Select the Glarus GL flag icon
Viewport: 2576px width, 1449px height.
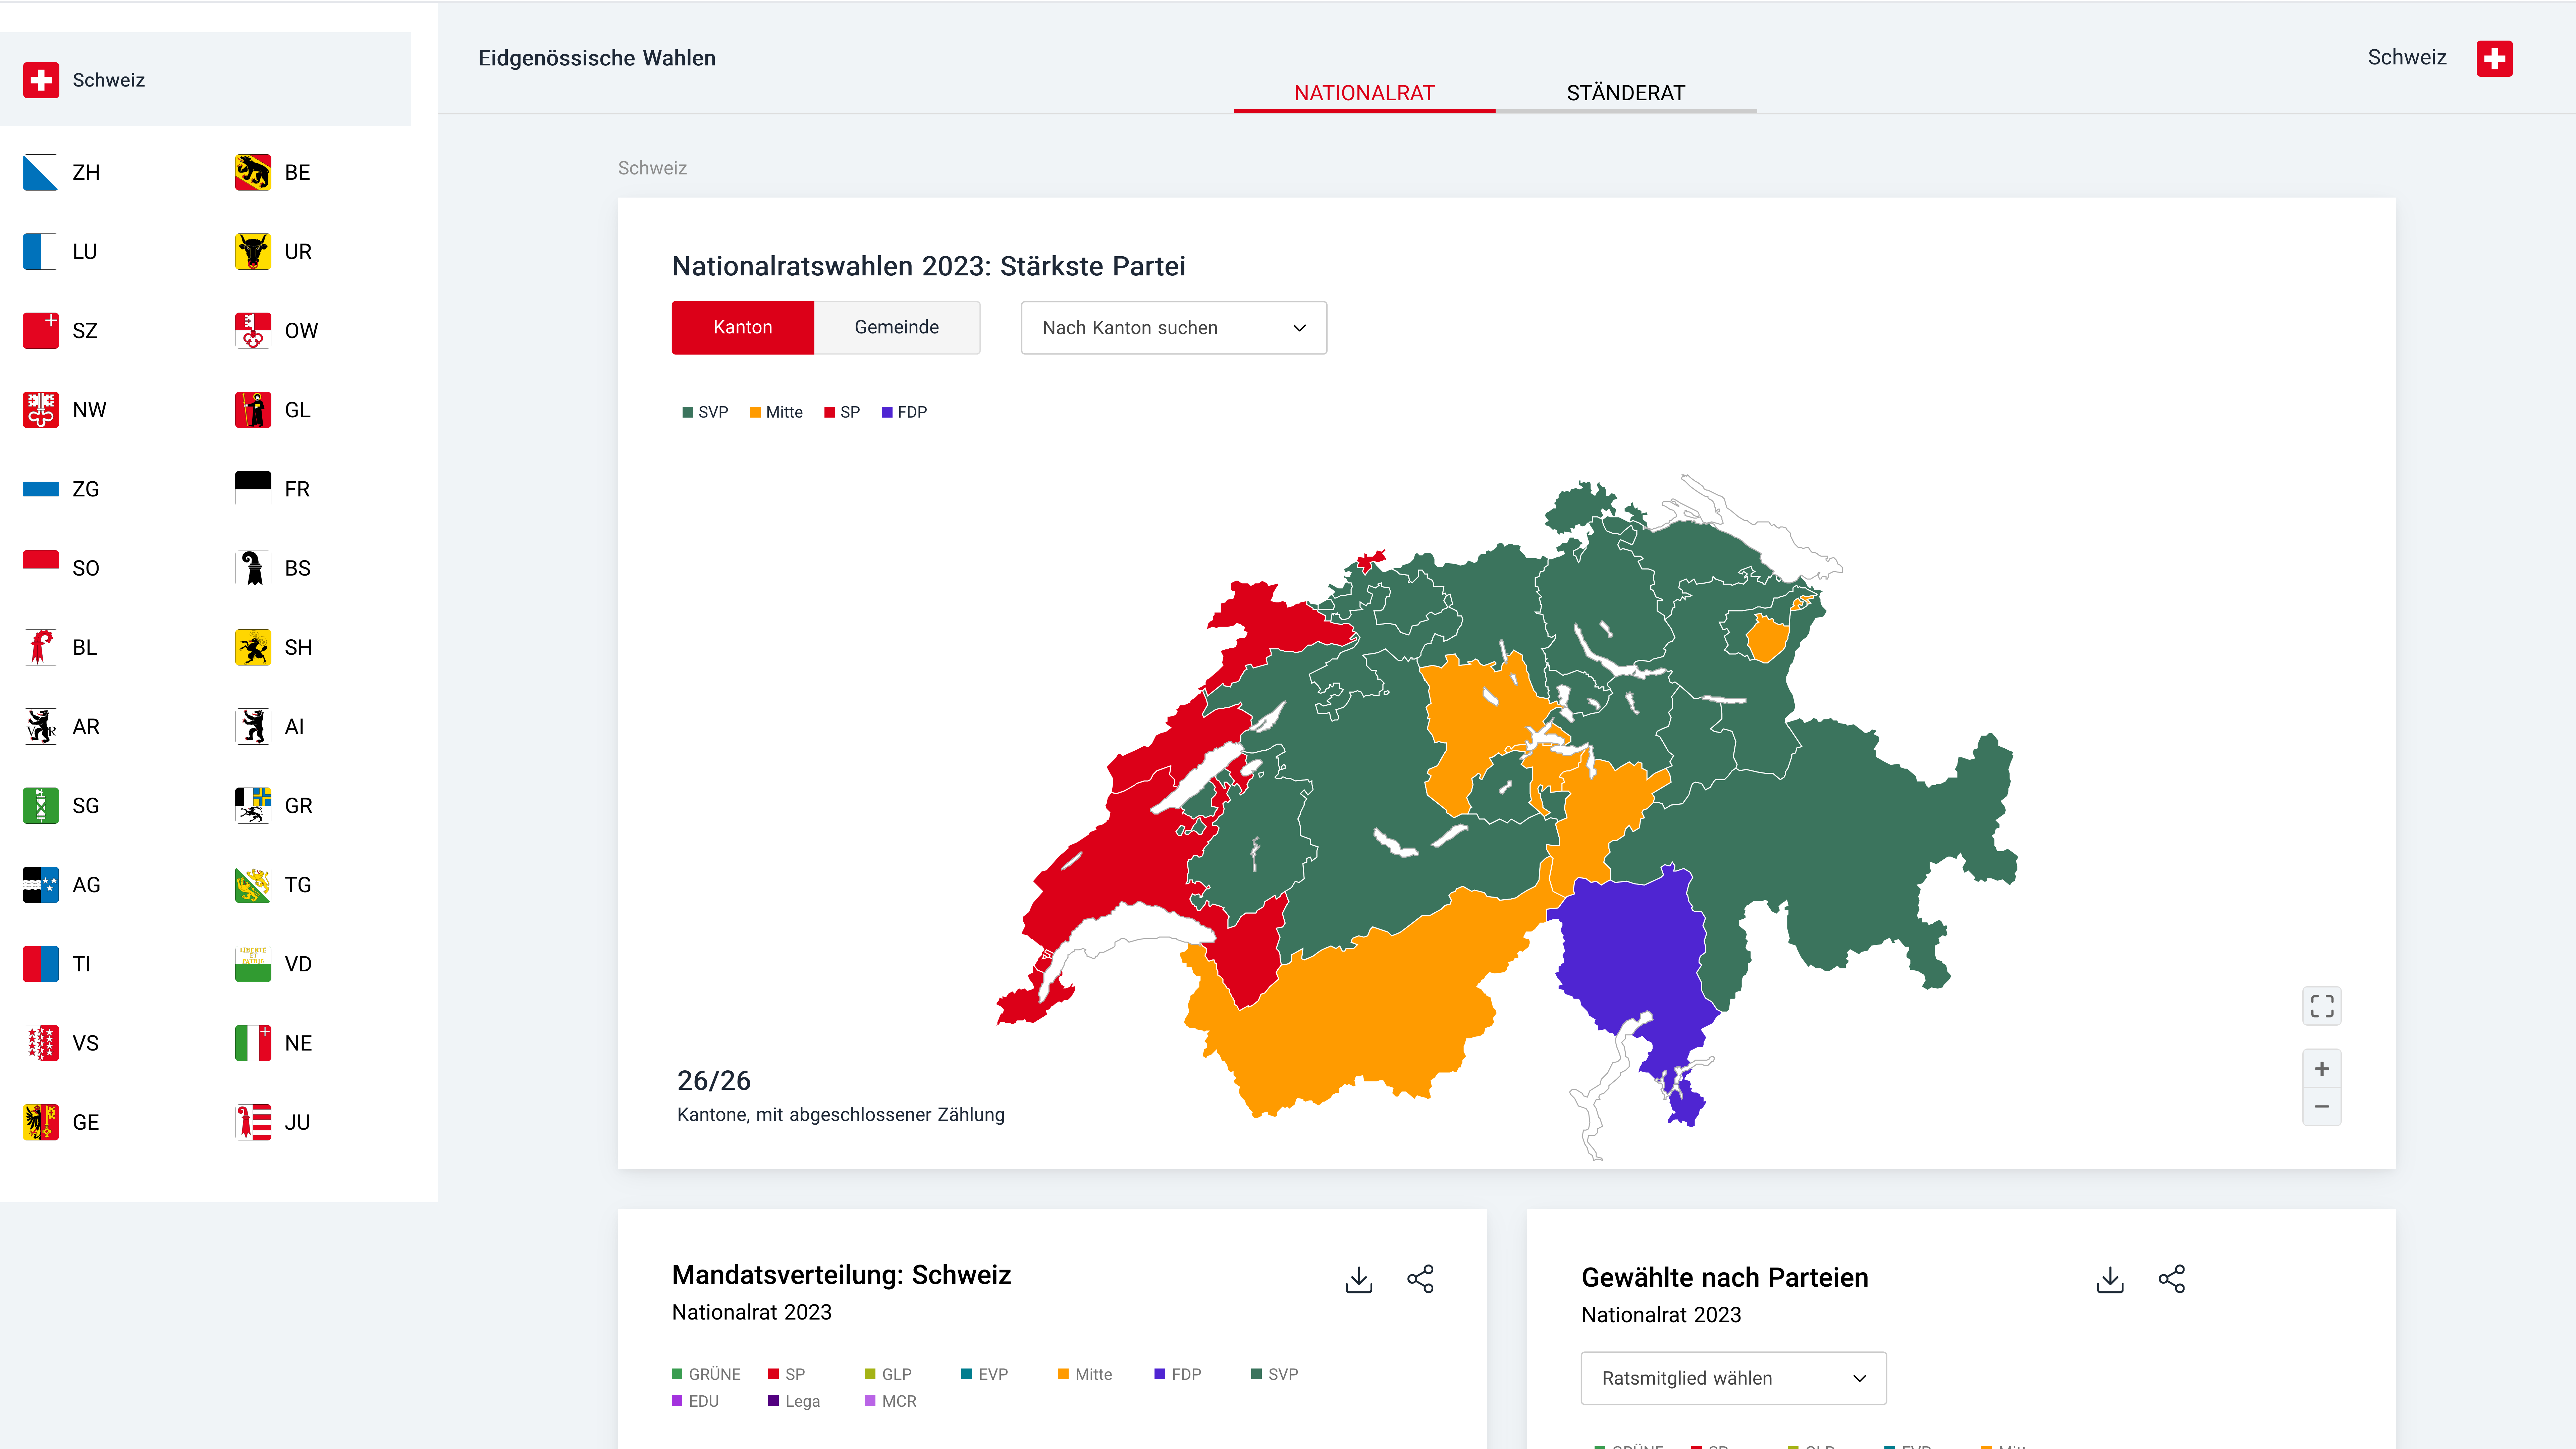pos(253,410)
